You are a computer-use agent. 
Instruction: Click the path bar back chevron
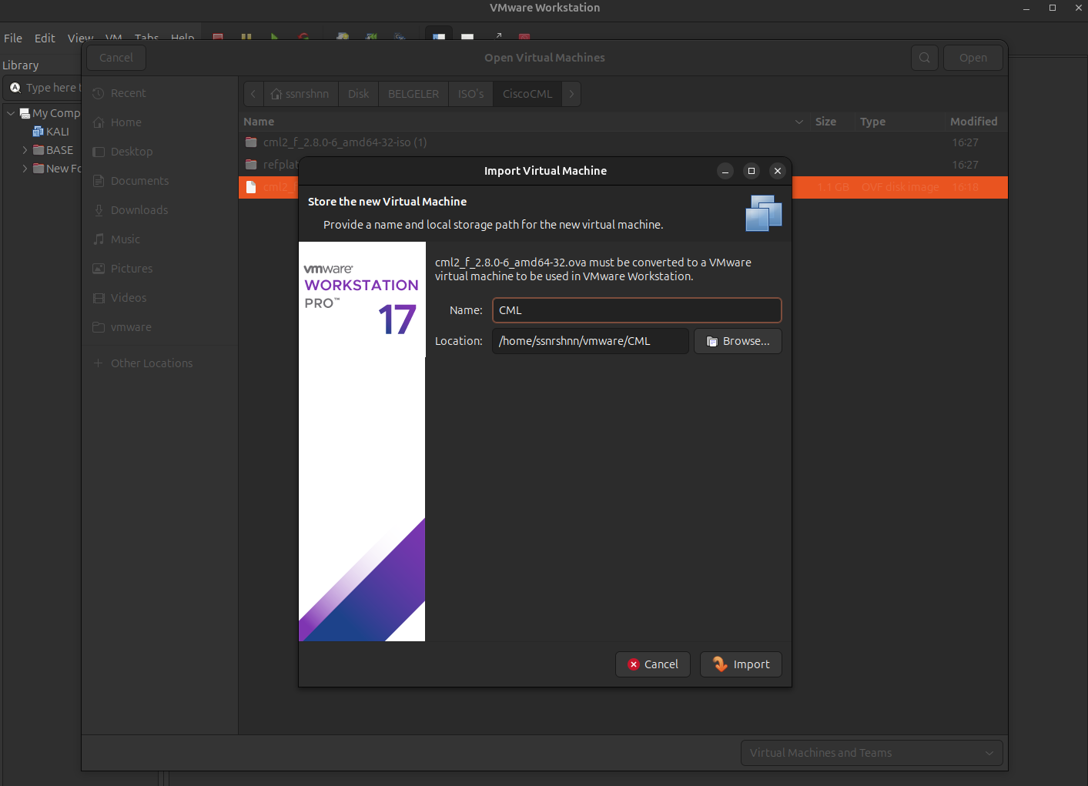(253, 94)
